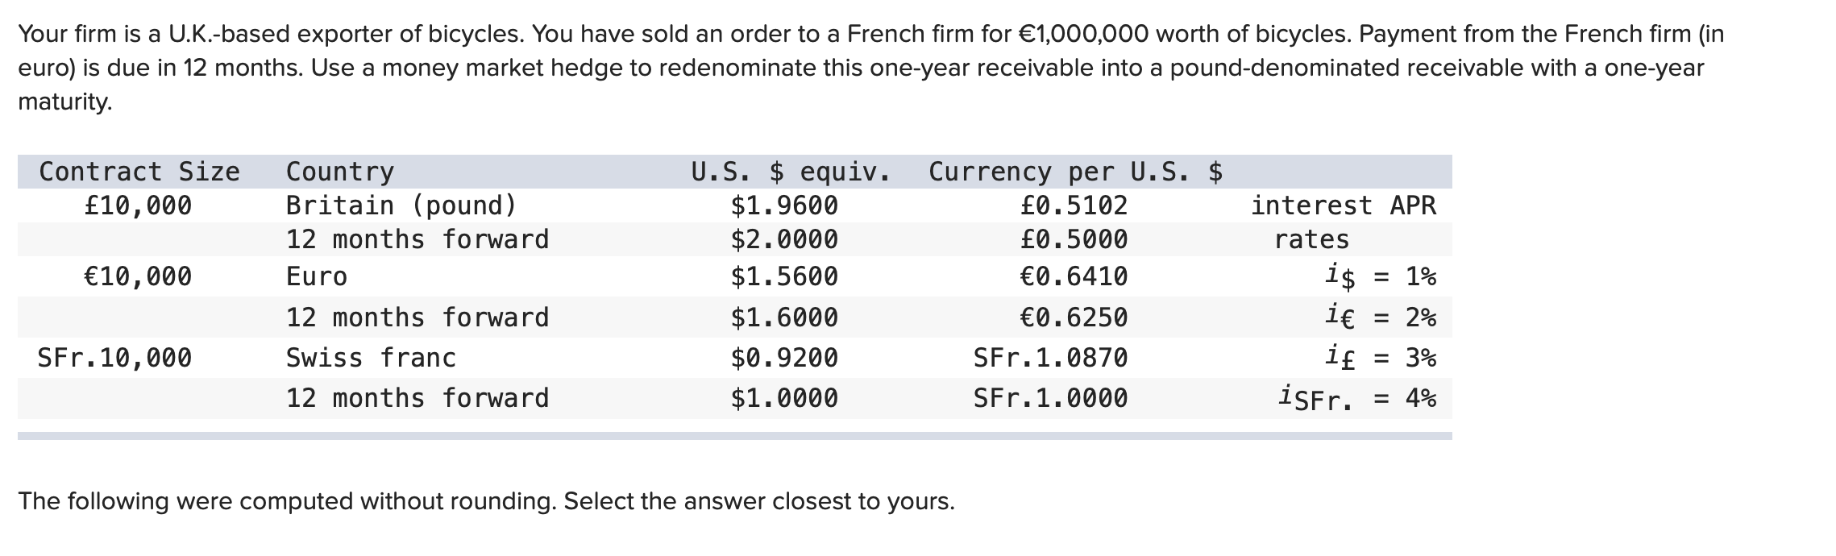Click the euro forward rate $1.6000

tap(784, 317)
